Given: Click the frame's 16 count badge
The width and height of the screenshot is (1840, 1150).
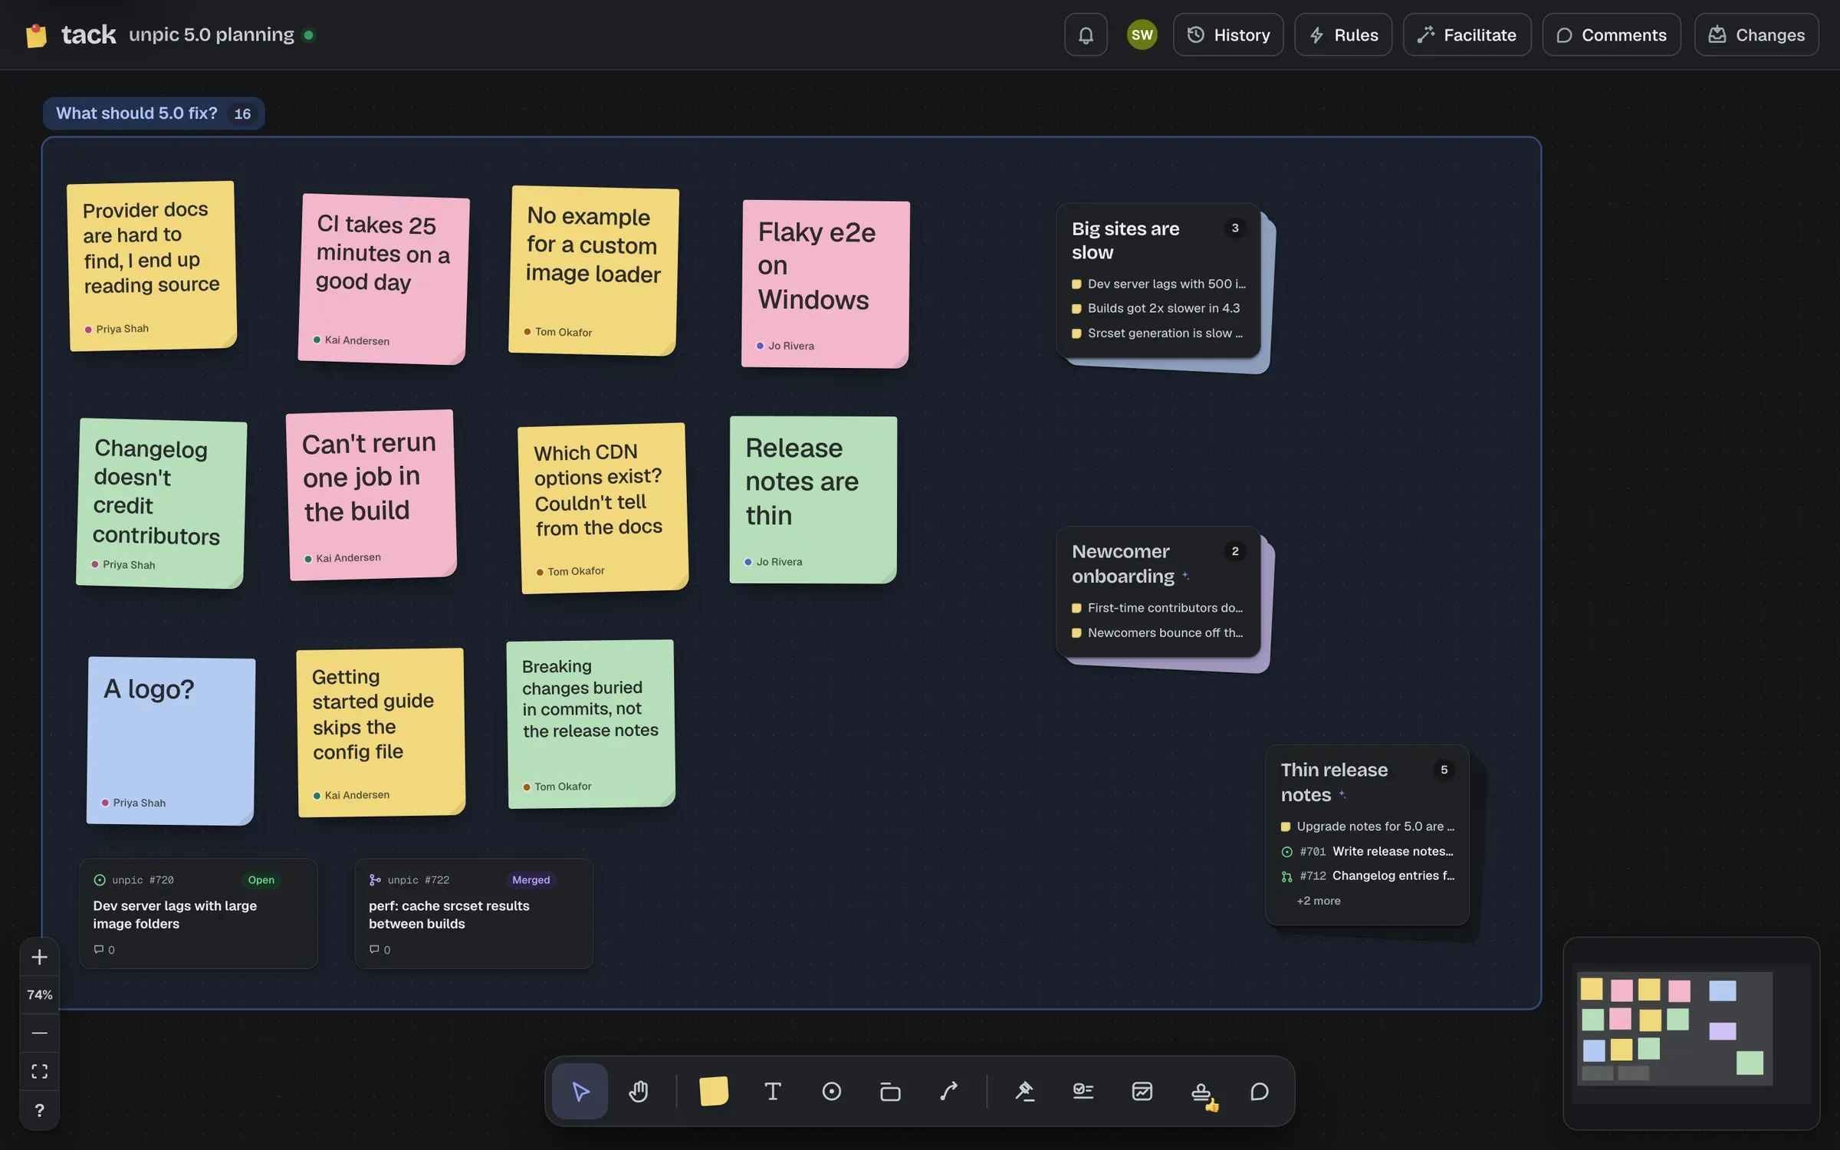Looking at the screenshot, I should coord(242,113).
